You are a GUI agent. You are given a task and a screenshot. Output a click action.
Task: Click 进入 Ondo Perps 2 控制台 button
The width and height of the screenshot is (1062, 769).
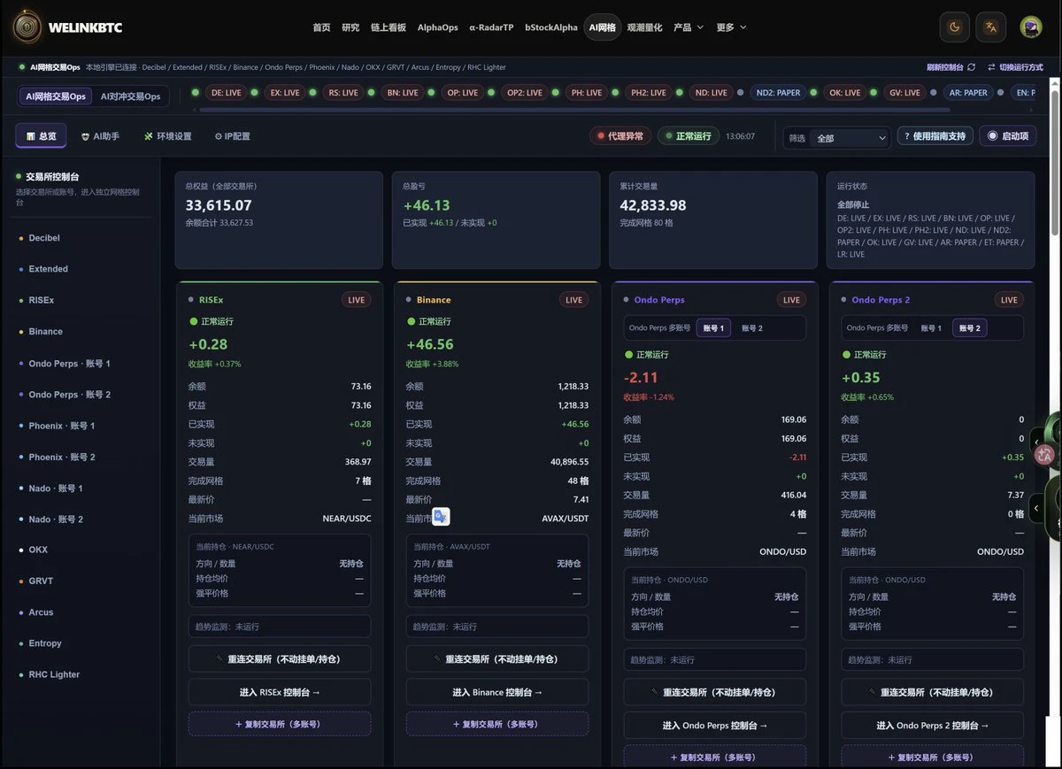click(x=933, y=726)
